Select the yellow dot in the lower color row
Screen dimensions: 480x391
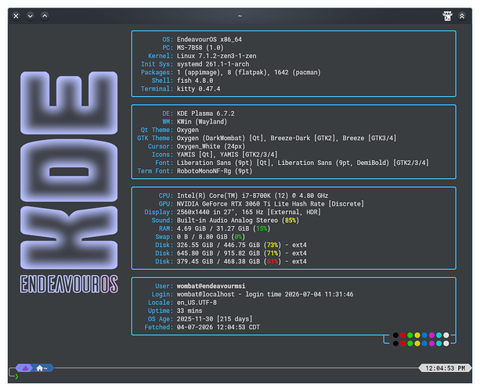417,343
